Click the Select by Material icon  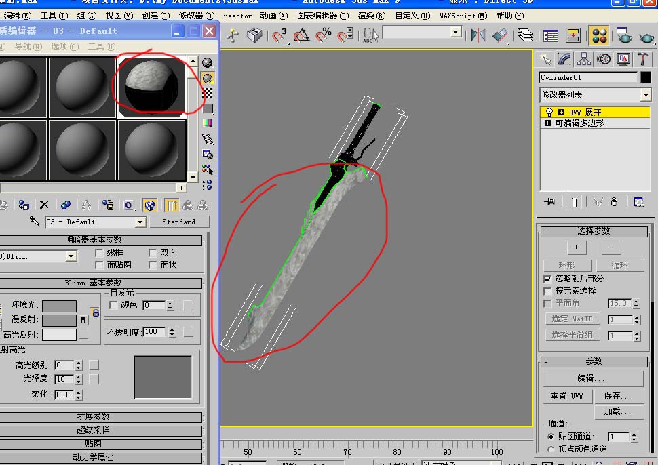click(208, 169)
